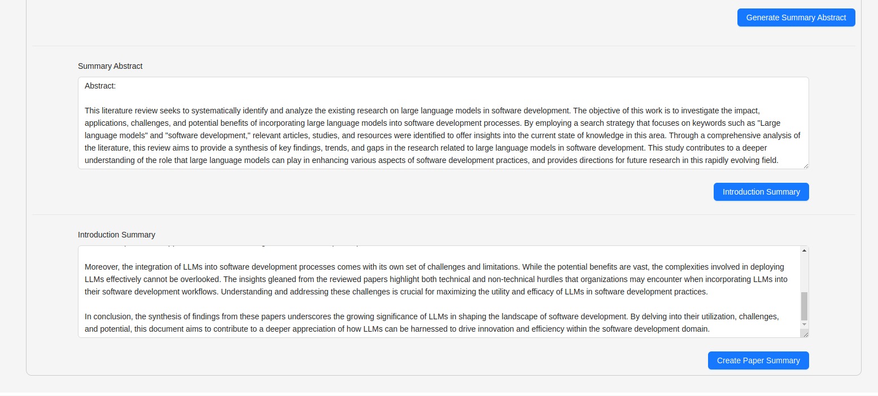Screen dimensions: 878x396
Task: Click the scroll-down arrow in Introduction Summary box
Action: pyautogui.click(x=804, y=324)
